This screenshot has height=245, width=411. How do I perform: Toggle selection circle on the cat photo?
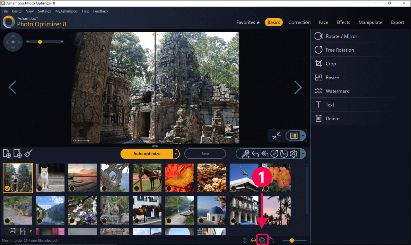(39, 188)
